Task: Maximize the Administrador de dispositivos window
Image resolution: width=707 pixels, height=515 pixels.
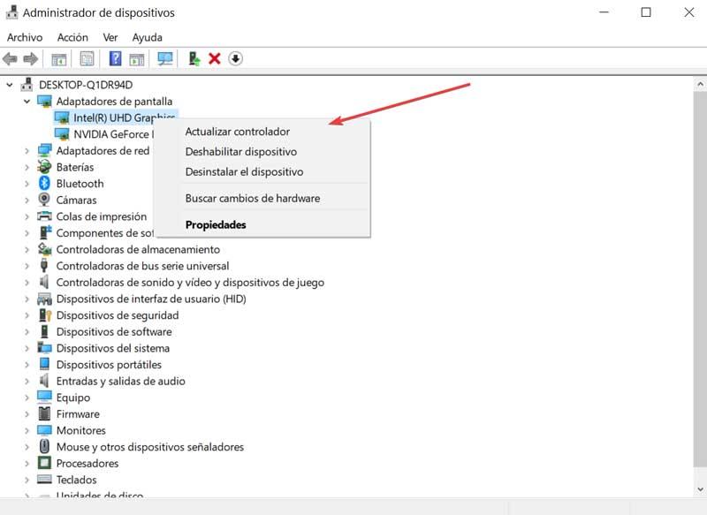Action: coord(646,12)
